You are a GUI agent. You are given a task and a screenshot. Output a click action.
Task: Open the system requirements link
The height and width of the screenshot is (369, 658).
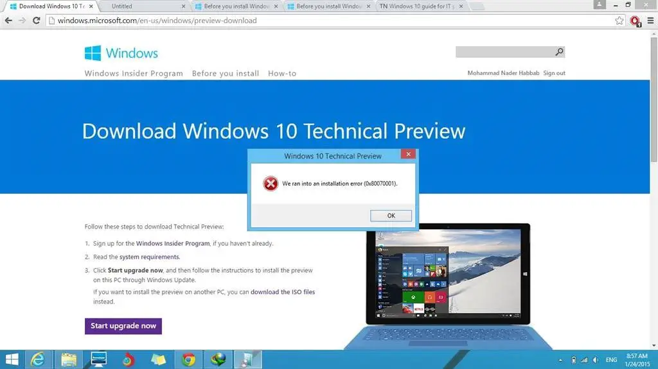(x=149, y=257)
